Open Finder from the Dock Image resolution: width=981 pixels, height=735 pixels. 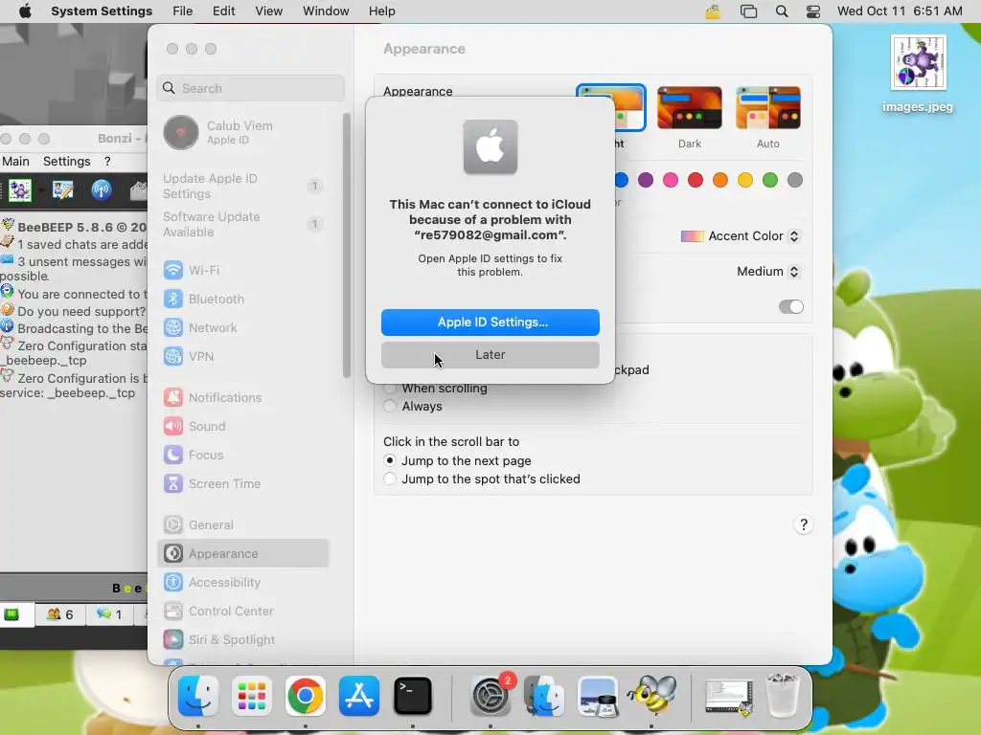(198, 697)
